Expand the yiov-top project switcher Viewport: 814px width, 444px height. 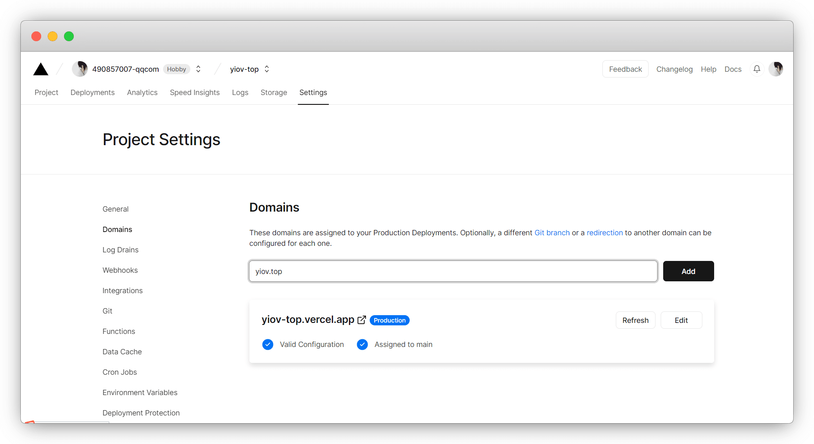pyautogui.click(x=267, y=69)
